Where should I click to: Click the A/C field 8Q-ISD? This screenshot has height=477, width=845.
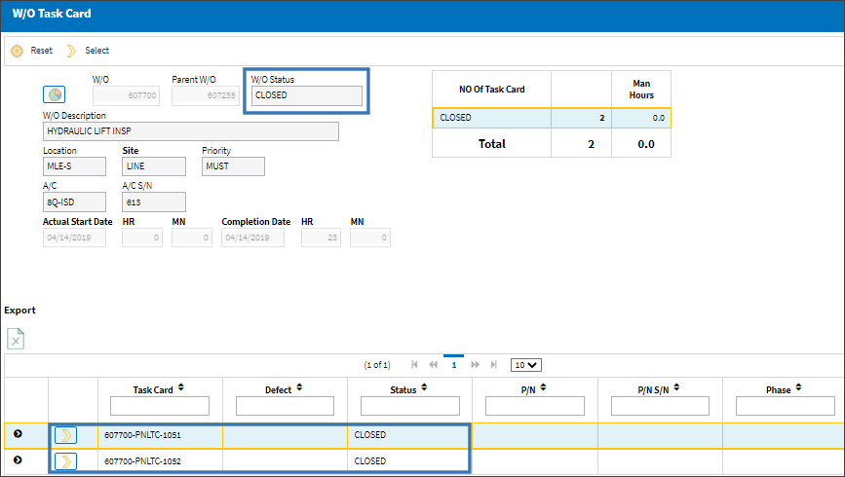[x=74, y=202]
